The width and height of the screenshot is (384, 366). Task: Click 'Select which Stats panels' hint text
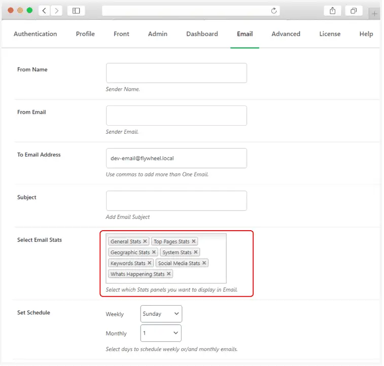[171, 289]
